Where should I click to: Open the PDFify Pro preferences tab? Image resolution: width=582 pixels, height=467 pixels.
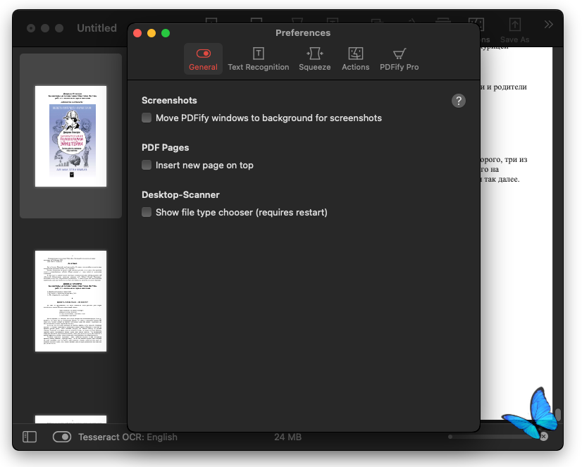(x=400, y=59)
